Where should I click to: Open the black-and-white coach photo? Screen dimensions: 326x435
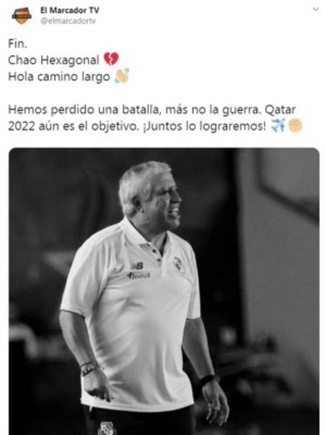[x=164, y=291]
